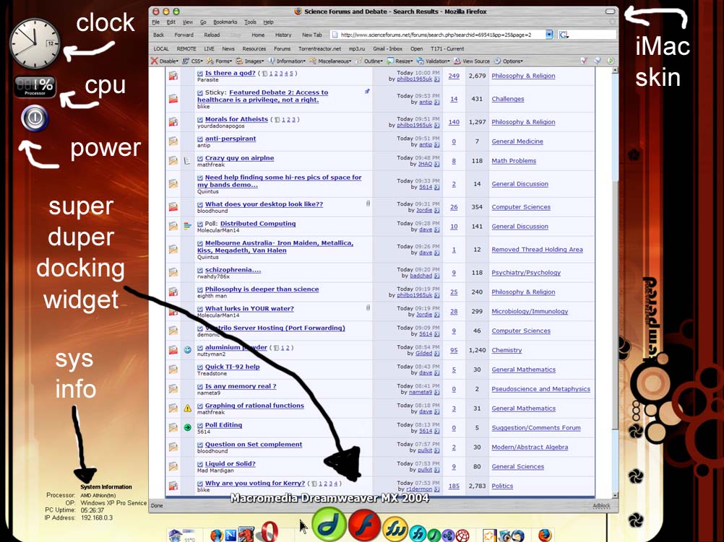Viewport: 724px width, 542px height.
Task: Click the CPU processor meter widget
Action: (35, 87)
